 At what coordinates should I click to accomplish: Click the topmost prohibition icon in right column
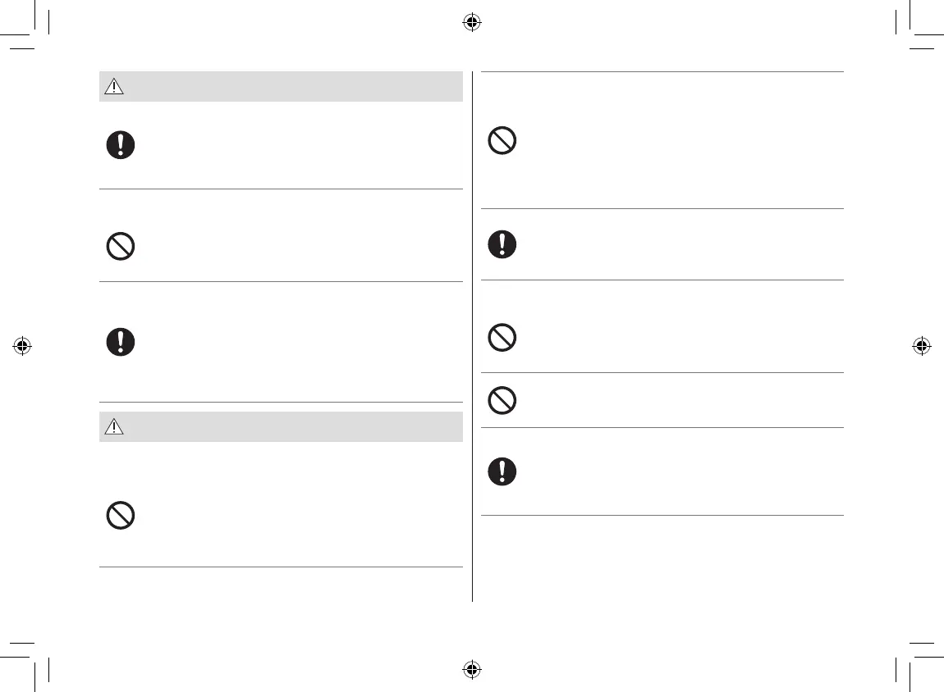502,142
